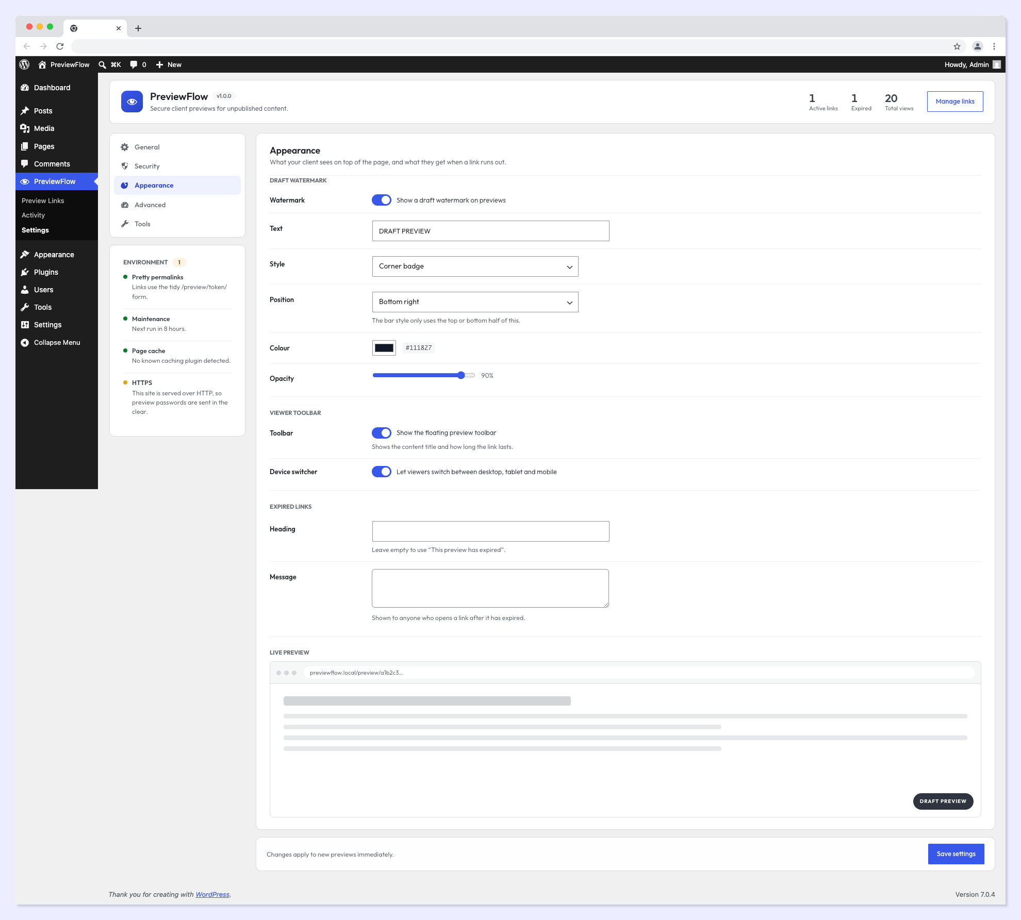
Task: Click the Tools wrench icon in WordPress sidebar
Action: coord(25,307)
